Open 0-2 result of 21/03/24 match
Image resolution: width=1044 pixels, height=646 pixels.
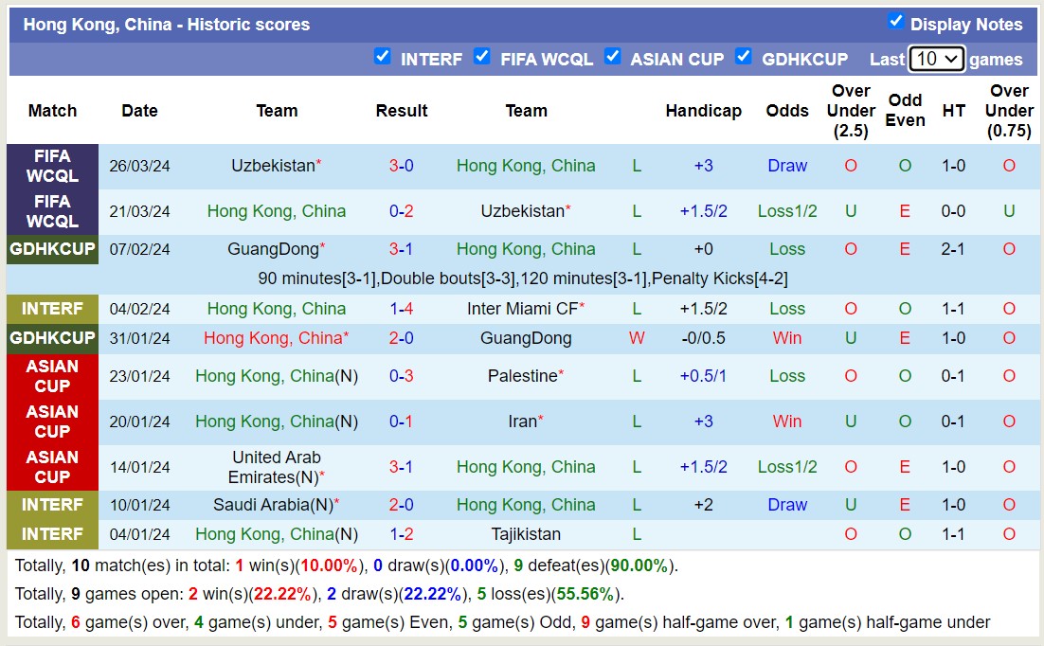pyautogui.click(x=402, y=211)
